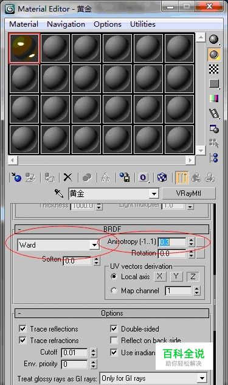Screen dimensions: 228x385
Task: Open the material name dropdown arrow
Action: pyautogui.click(x=154, y=194)
